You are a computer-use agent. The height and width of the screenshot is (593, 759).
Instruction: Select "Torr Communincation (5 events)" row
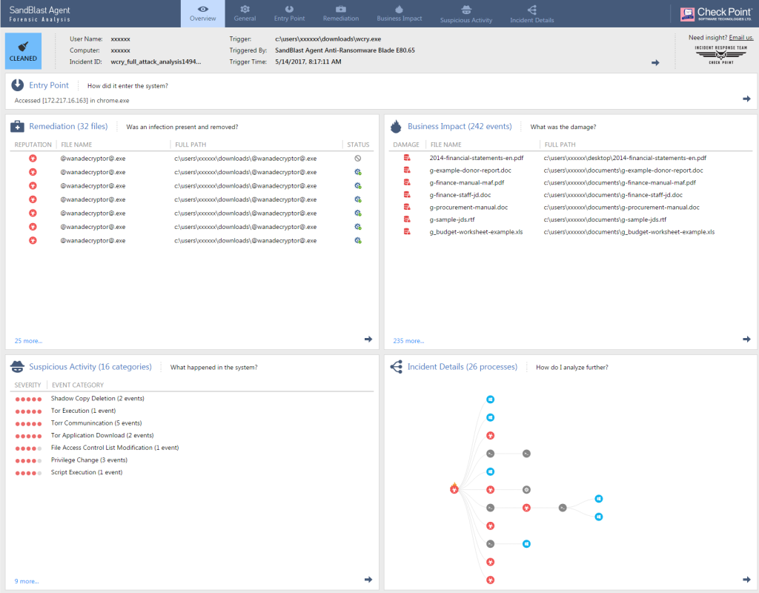coord(192,423)
